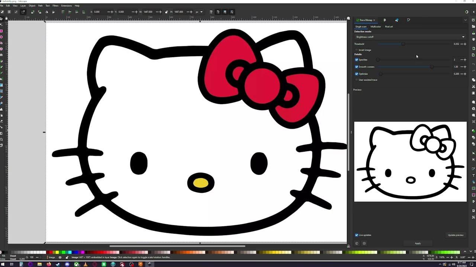
Task: Adjust the Threshold slider handle
Action: (x=403, y=44)
